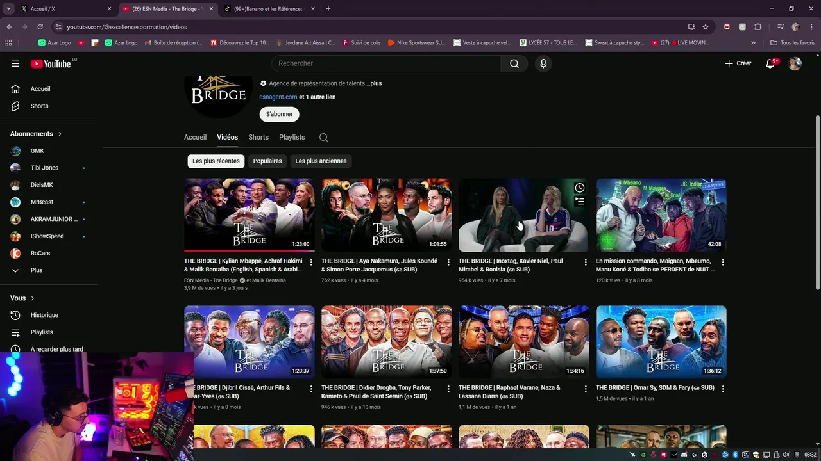Add Inoxtag video to watch later
Image resolution: width=821 pixels, height=461 pixels.
(x=579, y=188)
